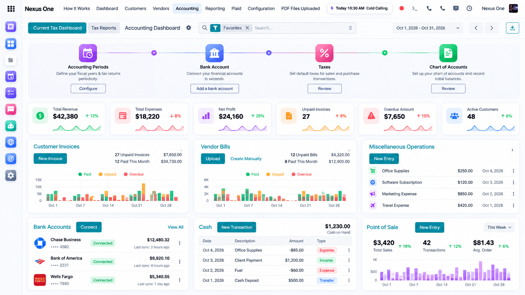This screenshot has width=525, height=295.
Task: Open options for Client Payment transaction row
Action: pos(349,260)
